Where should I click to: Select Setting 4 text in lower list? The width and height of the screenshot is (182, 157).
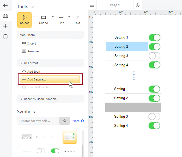(x=121, y=125)
